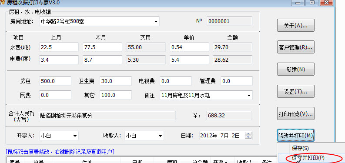Screen dimensions: 345x163
Task: Click the 网费 field
Action: [x=55, y=95]
